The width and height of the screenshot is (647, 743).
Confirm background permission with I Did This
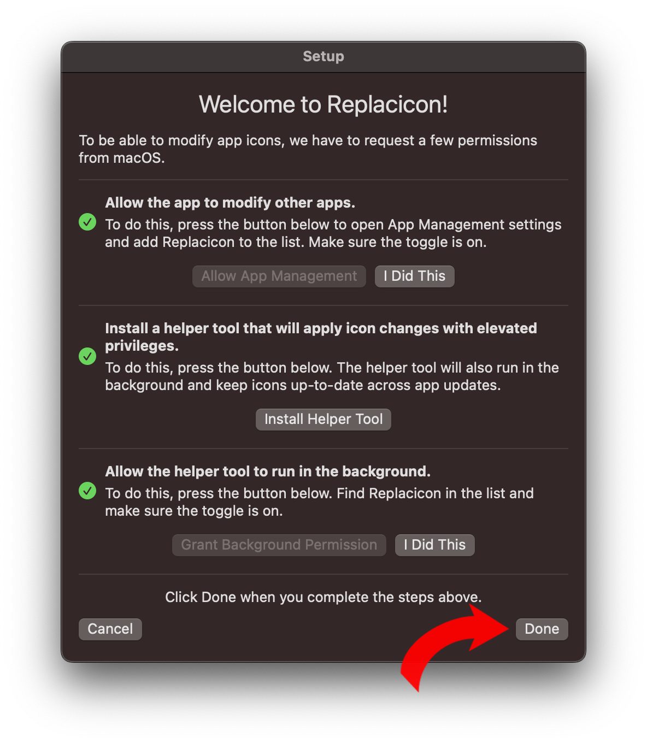tap(435, 545)
